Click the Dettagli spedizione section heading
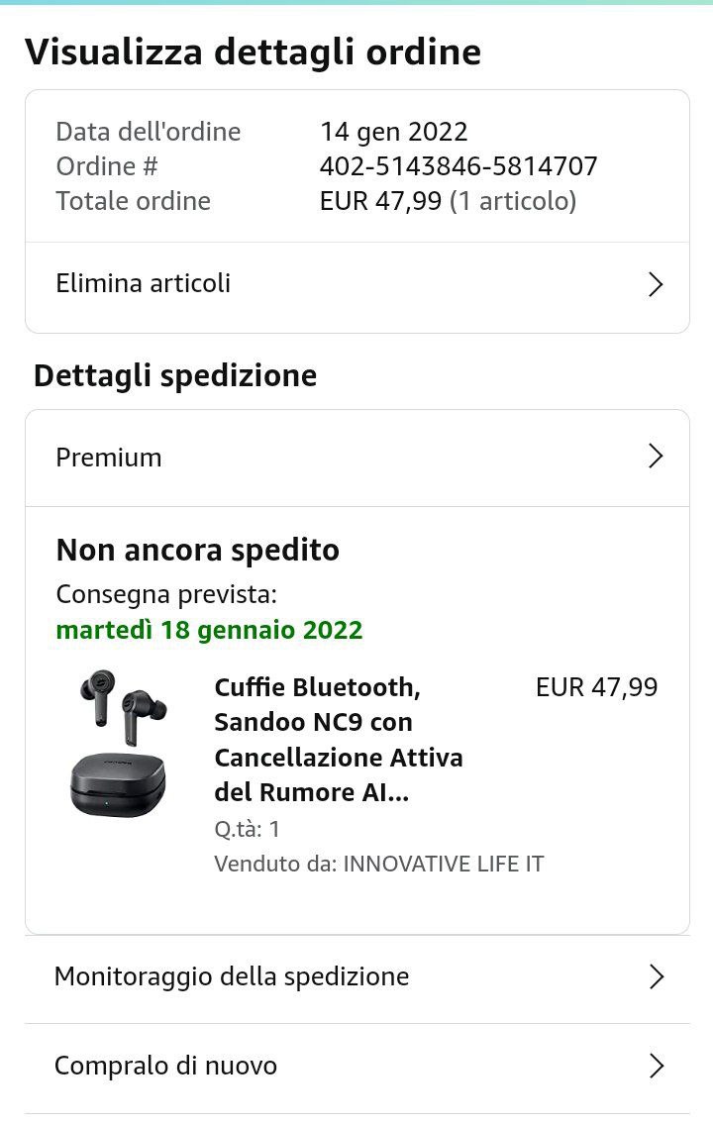 click(175, 376)
